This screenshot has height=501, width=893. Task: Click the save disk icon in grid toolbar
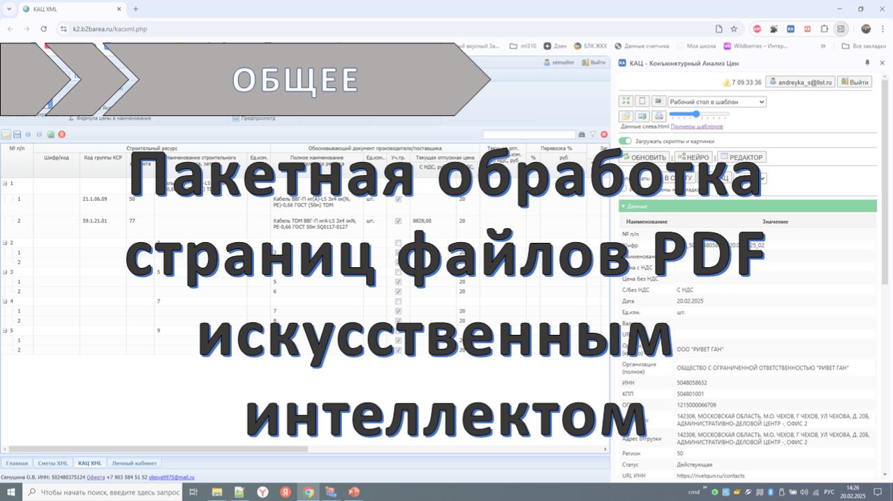point(17,134)
